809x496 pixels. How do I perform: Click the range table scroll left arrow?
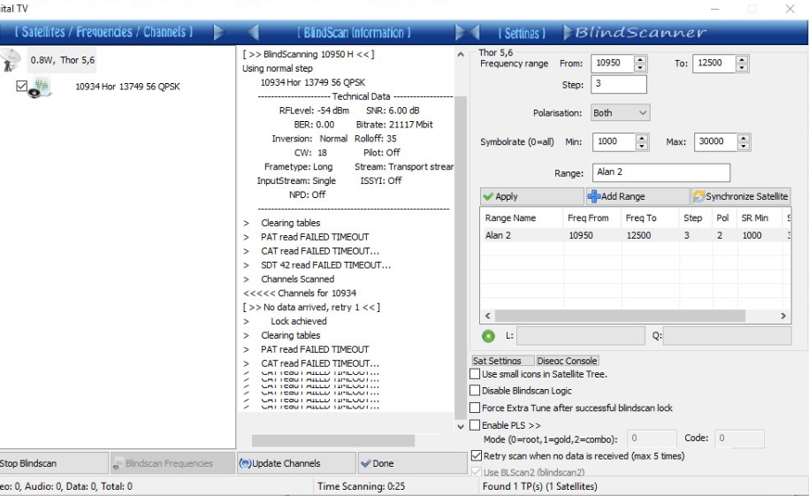click(487, 316)
